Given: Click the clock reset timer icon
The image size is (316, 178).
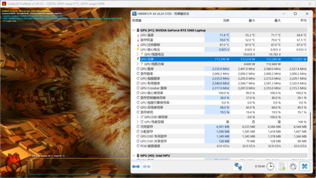Looking at the screenshot, I should pyautogui.click(x=270, y=166).
